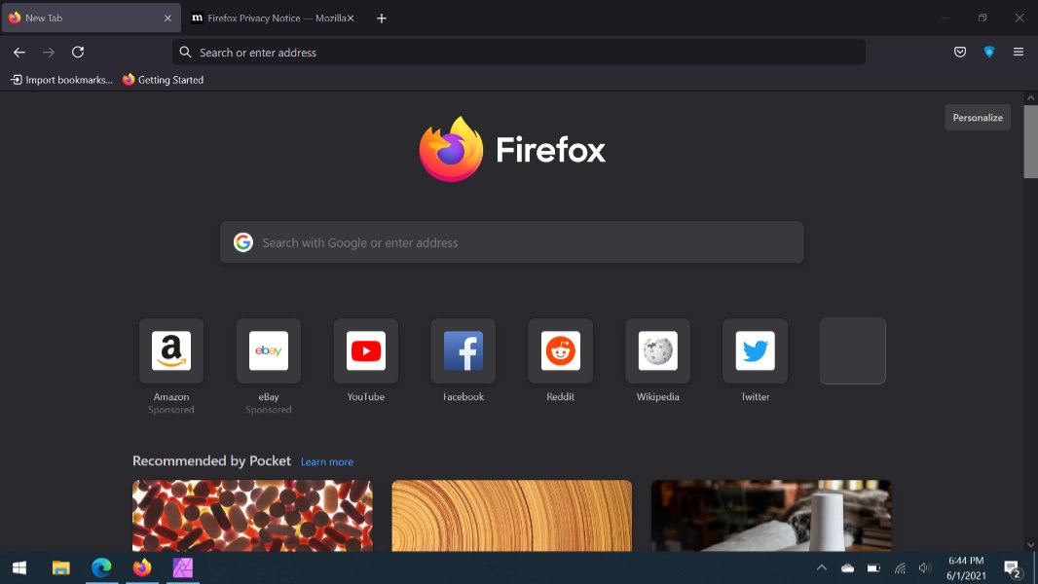Expand hidden icons in the system tray

pyautogui.click(x=821, y=567)
